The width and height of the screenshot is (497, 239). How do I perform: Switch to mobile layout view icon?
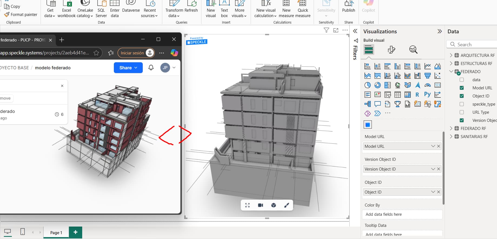click(x=23, y=232)
